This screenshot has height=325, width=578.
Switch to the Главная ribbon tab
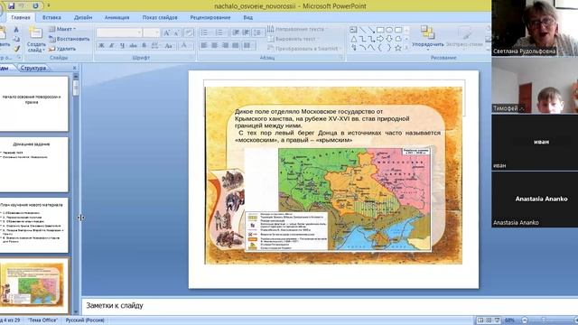[x=21, y=17]
